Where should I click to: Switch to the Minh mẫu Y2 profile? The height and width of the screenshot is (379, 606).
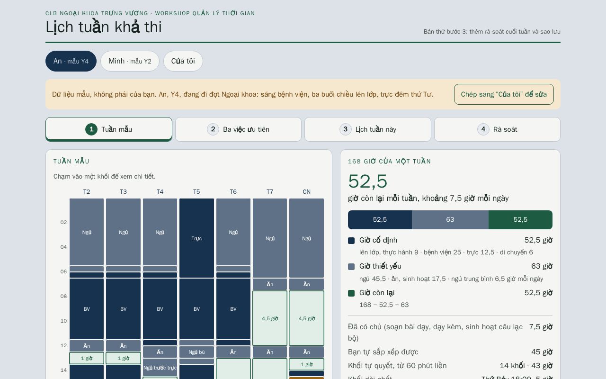[130, 61]
